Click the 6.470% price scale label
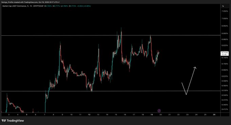Image resolution: width=231 pixels, height=125 pixels. pyautogui.click(x=225, y=100)
